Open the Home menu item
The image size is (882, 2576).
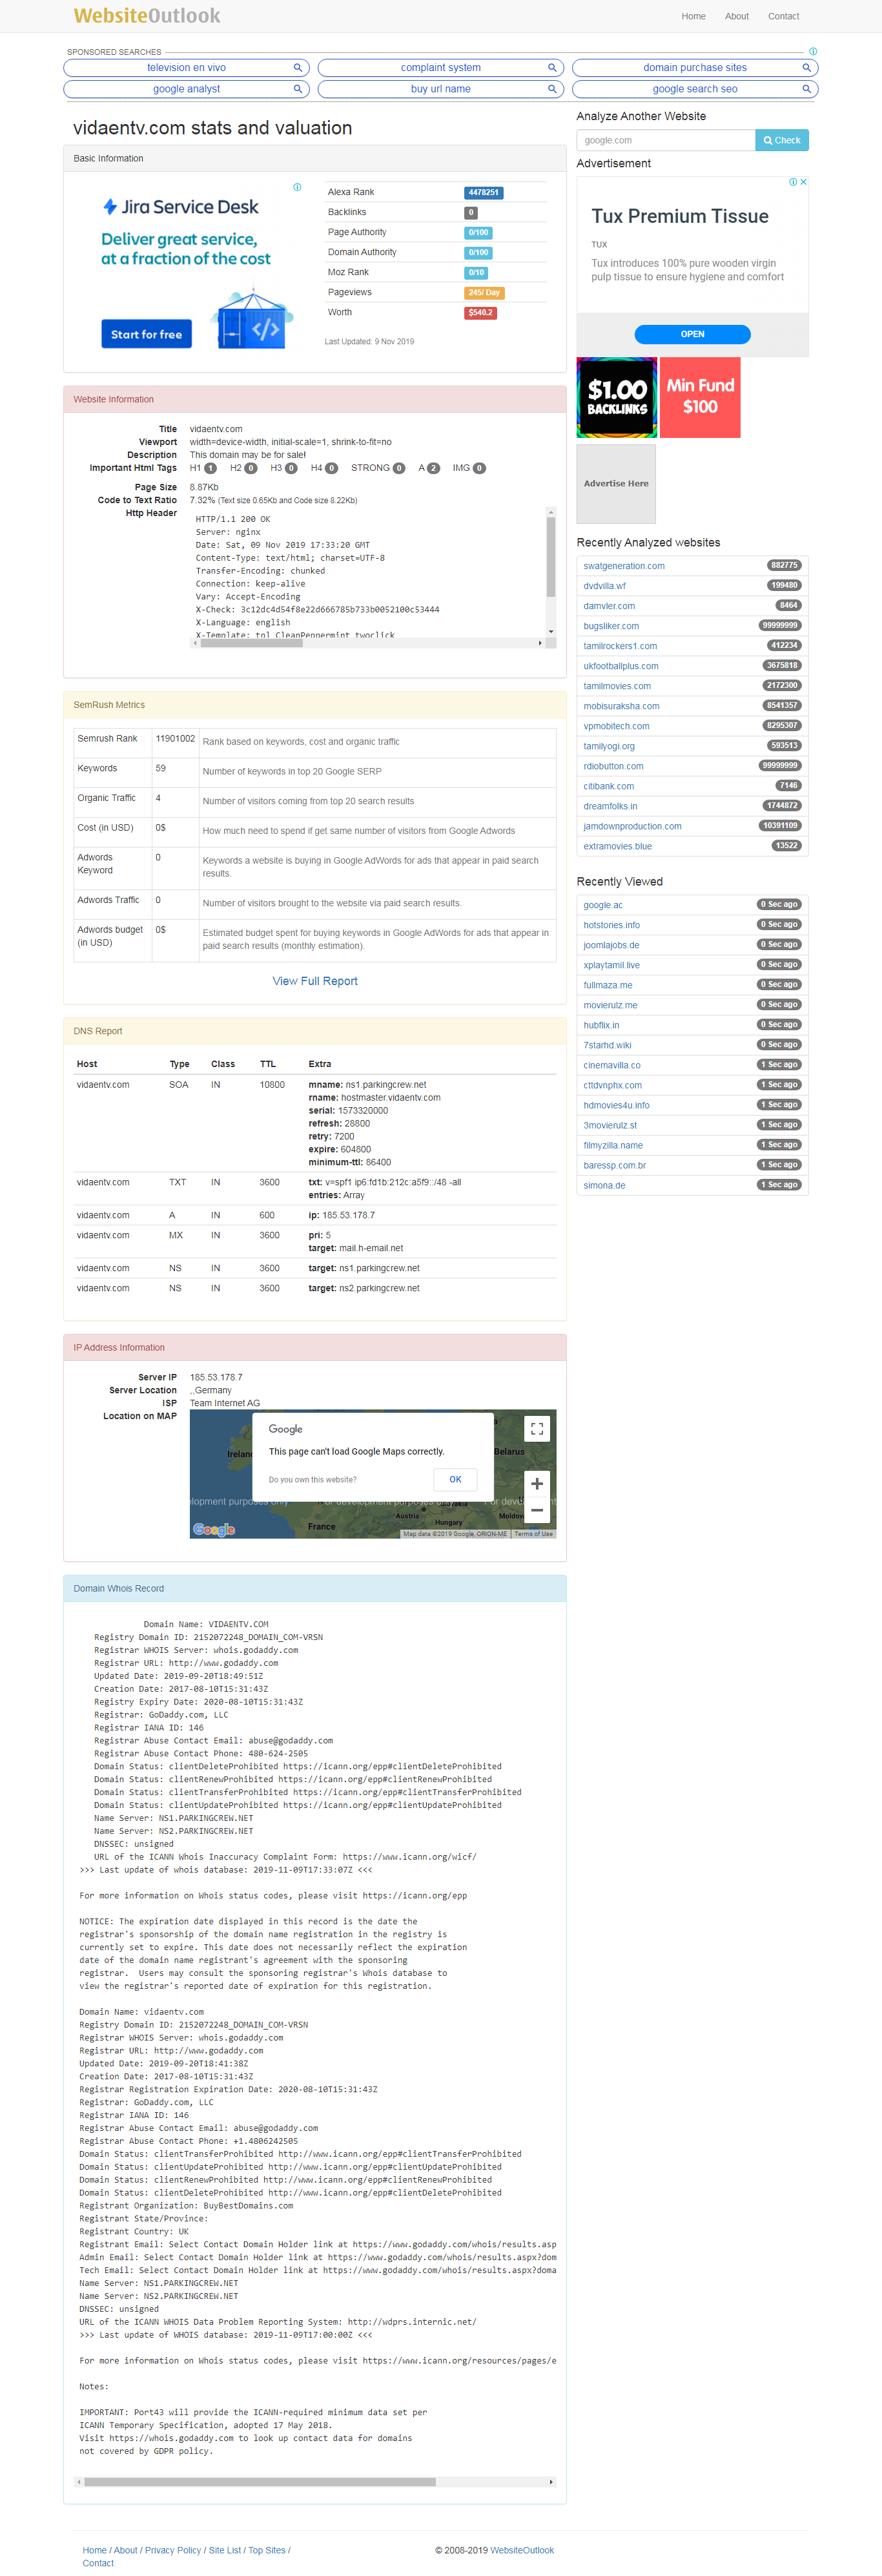693,16
